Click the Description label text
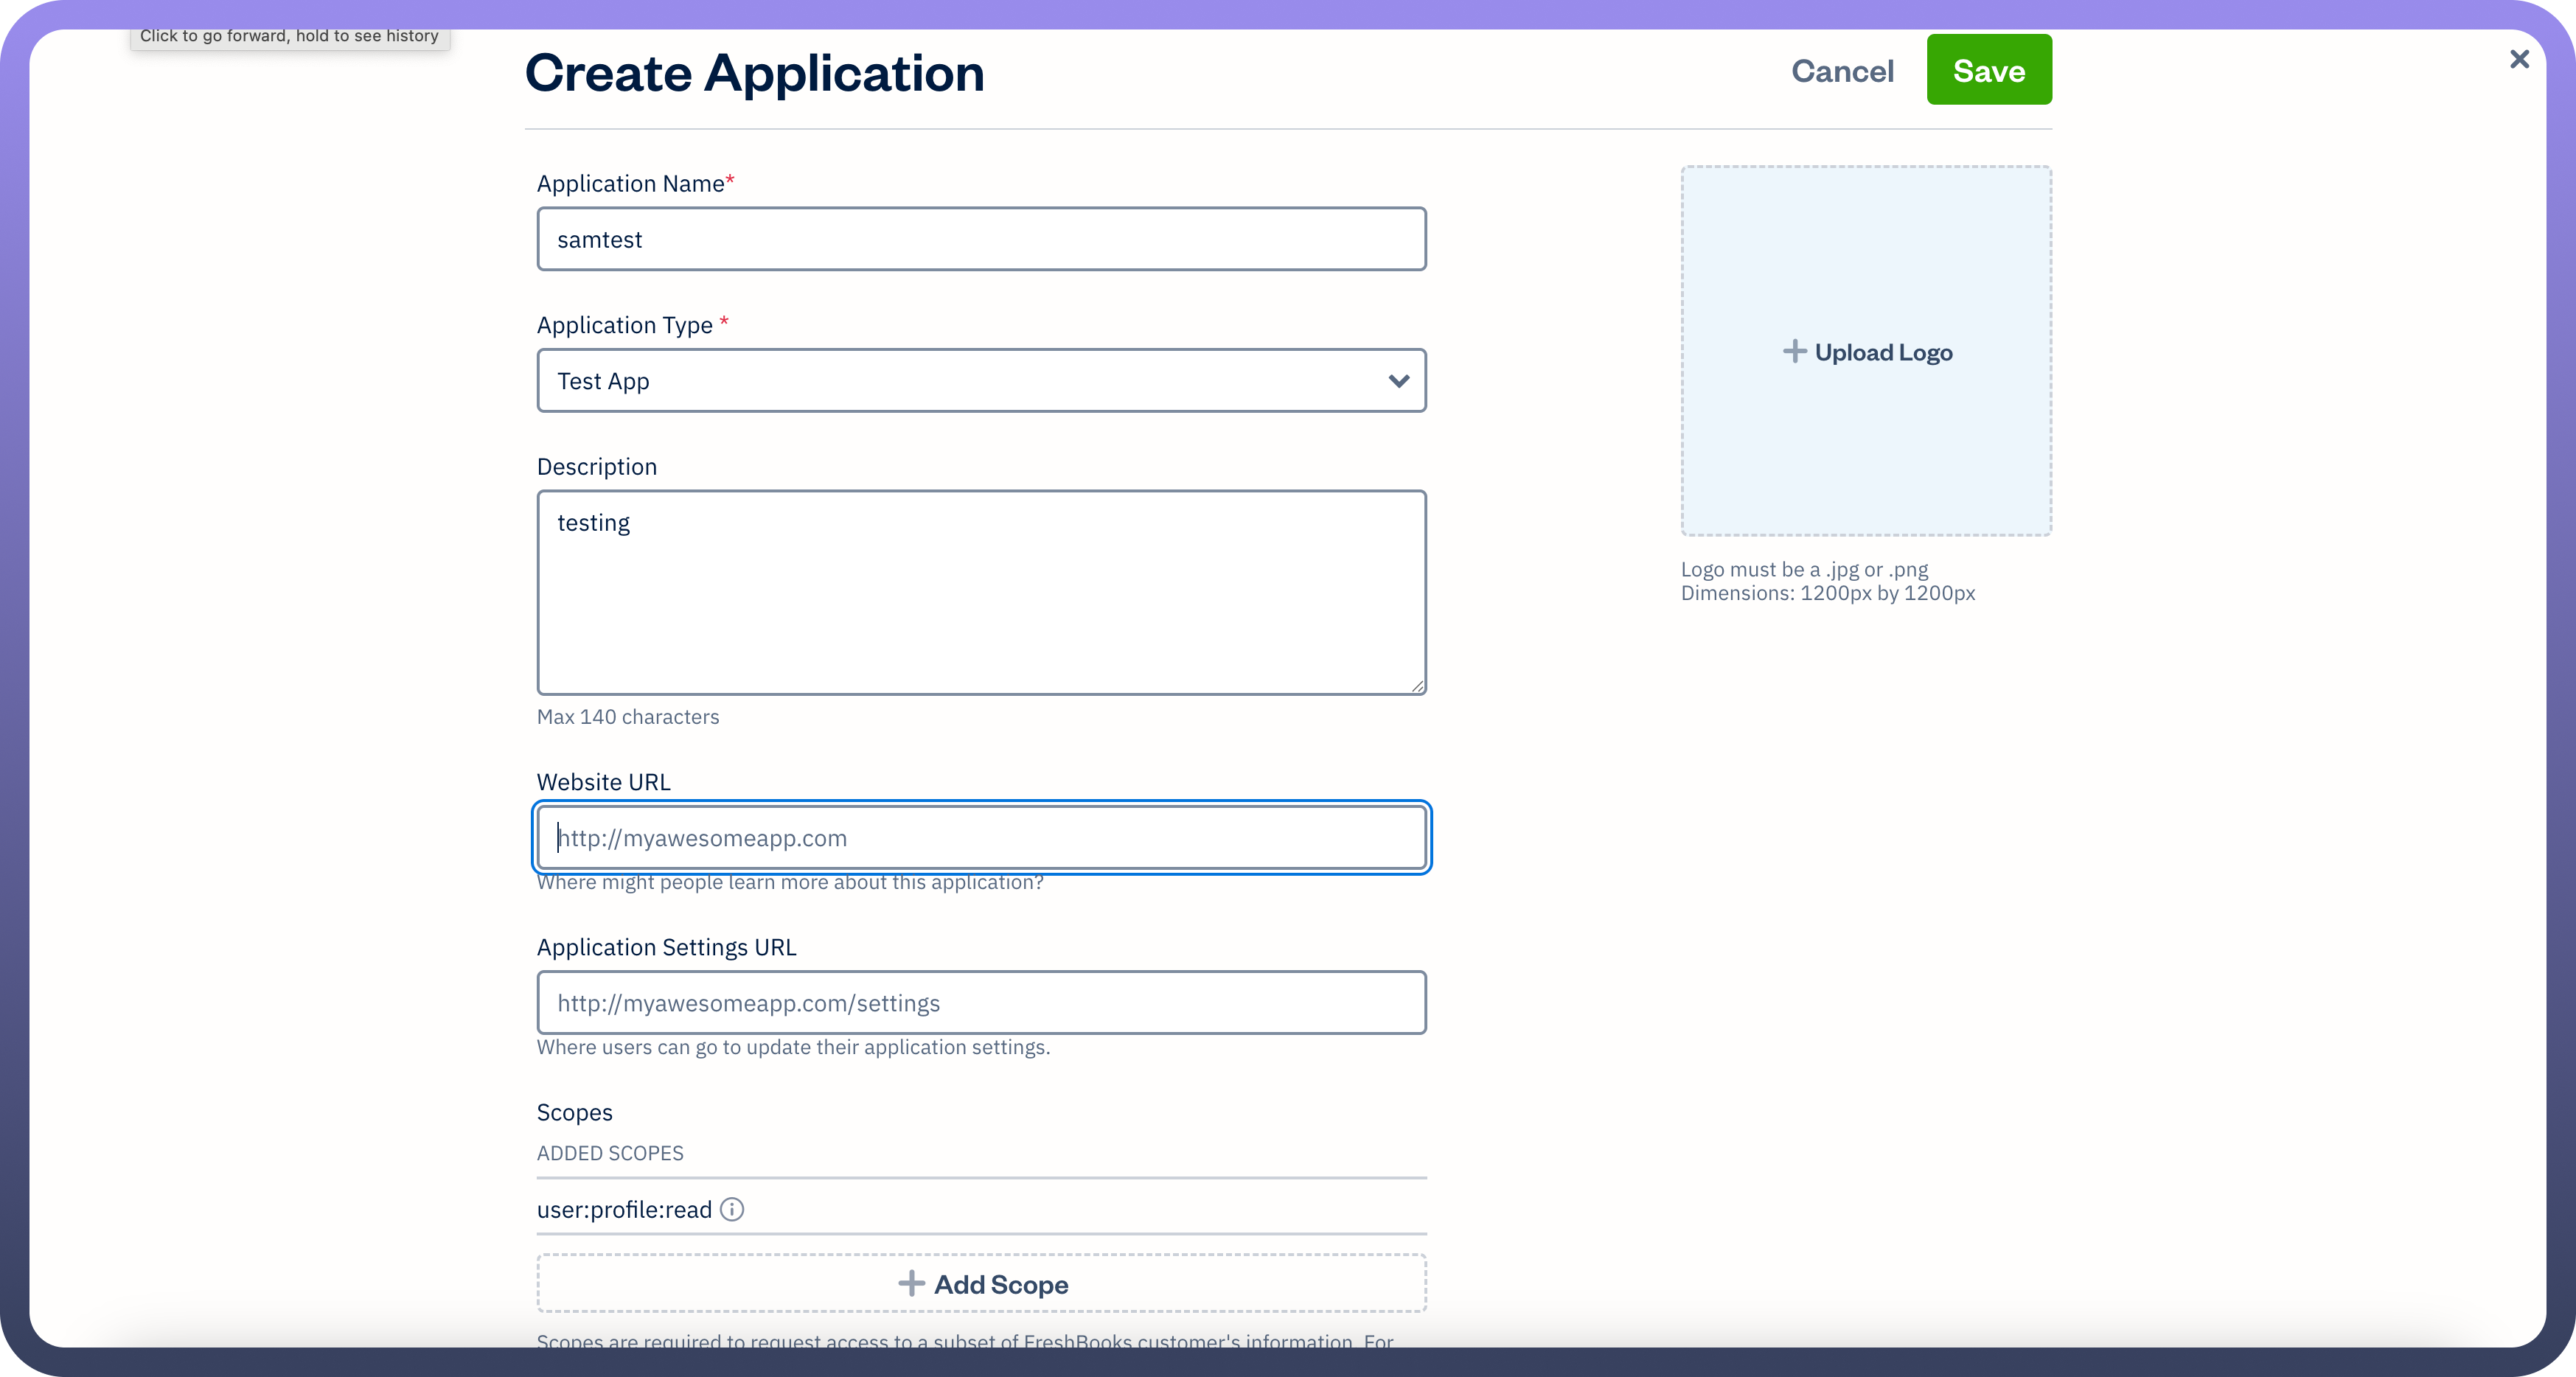This screenshot has width=2576, height=1377. [596, 467]
